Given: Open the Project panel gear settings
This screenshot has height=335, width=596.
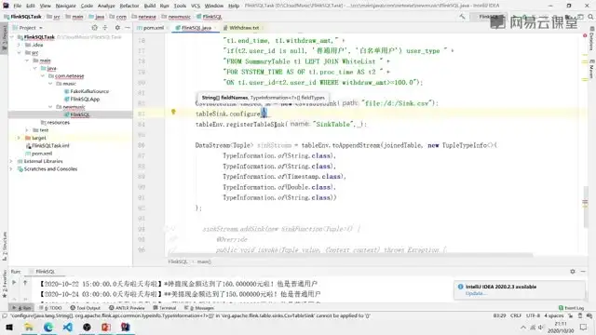Looking at the screenshot, I should click(x=117, y=28).
